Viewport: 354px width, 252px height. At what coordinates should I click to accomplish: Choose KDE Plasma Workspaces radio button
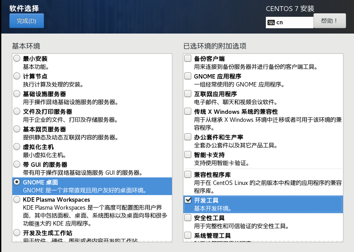click(x=17, y=199)
